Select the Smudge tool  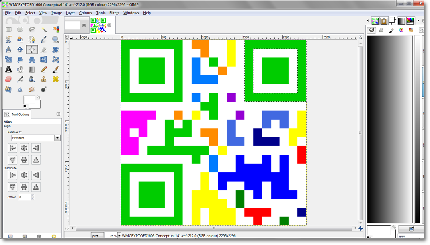coord(32,89)
